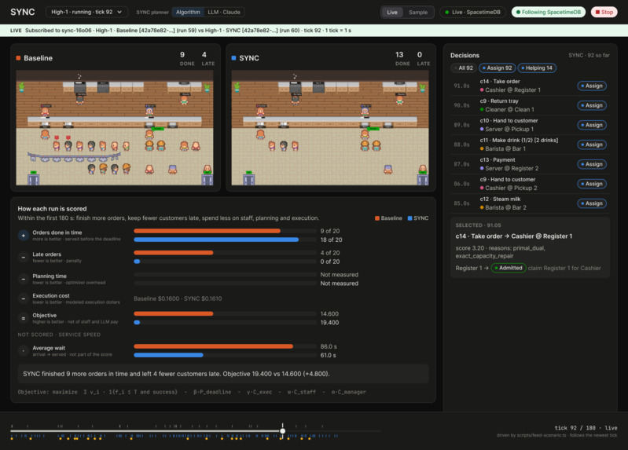Click the Admitted status badge

[x=509, y=268]
